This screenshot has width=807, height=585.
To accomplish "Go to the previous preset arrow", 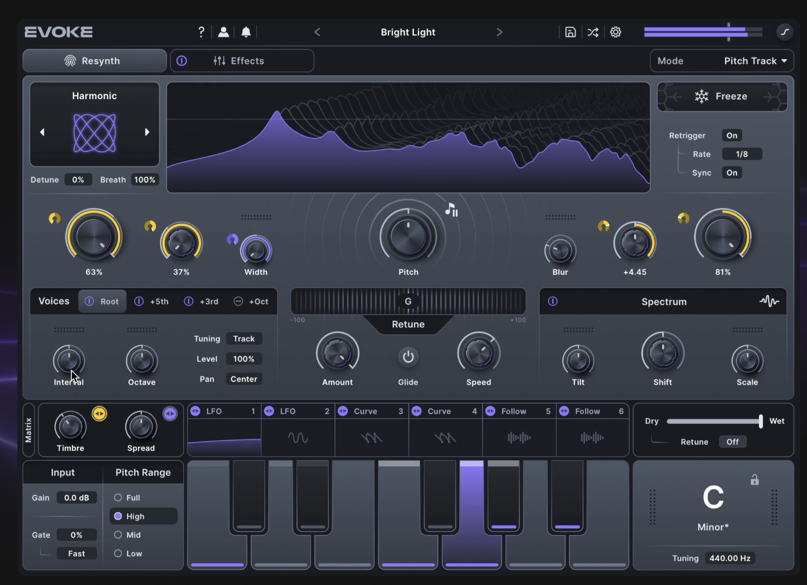I will point(317,32).
